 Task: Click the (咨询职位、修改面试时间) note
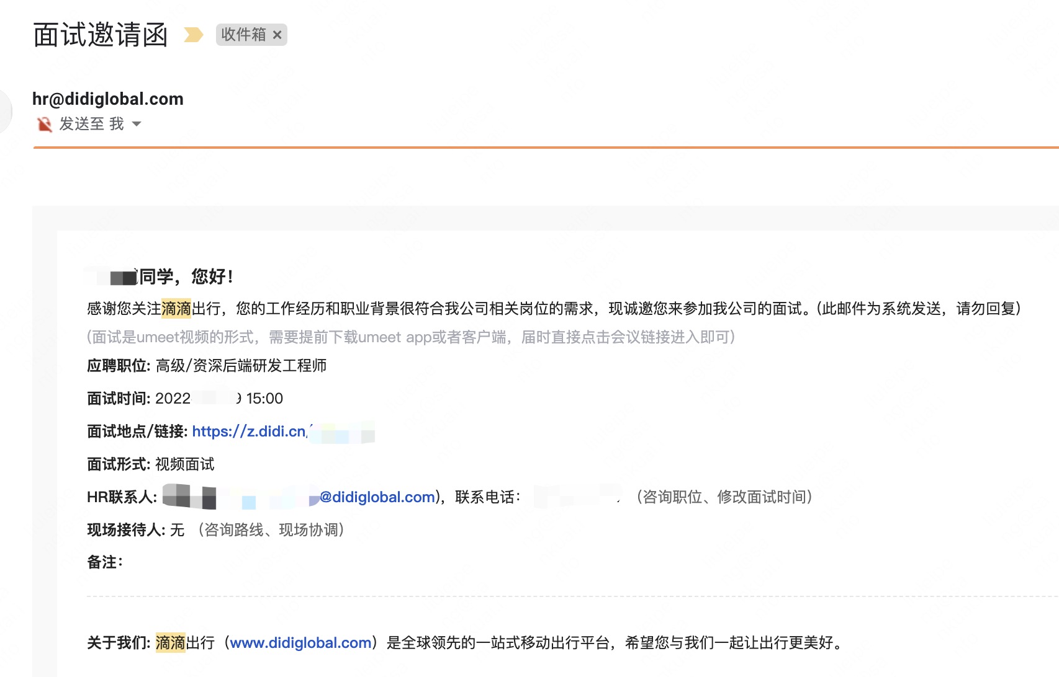click(x=724, y=497)
